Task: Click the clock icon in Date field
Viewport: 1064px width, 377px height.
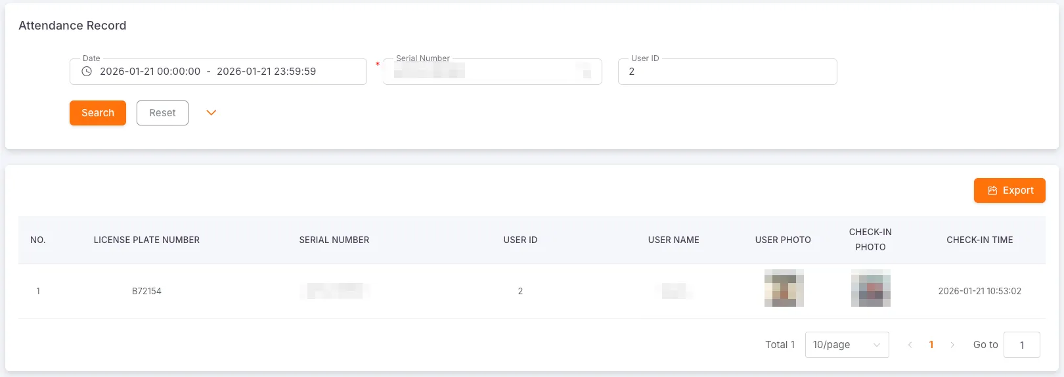Action: pyautogui.click(x=87, y=72)
